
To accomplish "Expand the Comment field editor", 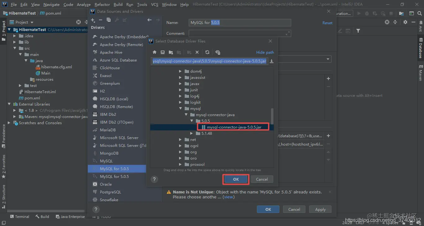I will pyautogui.click(x=287, y=33).
